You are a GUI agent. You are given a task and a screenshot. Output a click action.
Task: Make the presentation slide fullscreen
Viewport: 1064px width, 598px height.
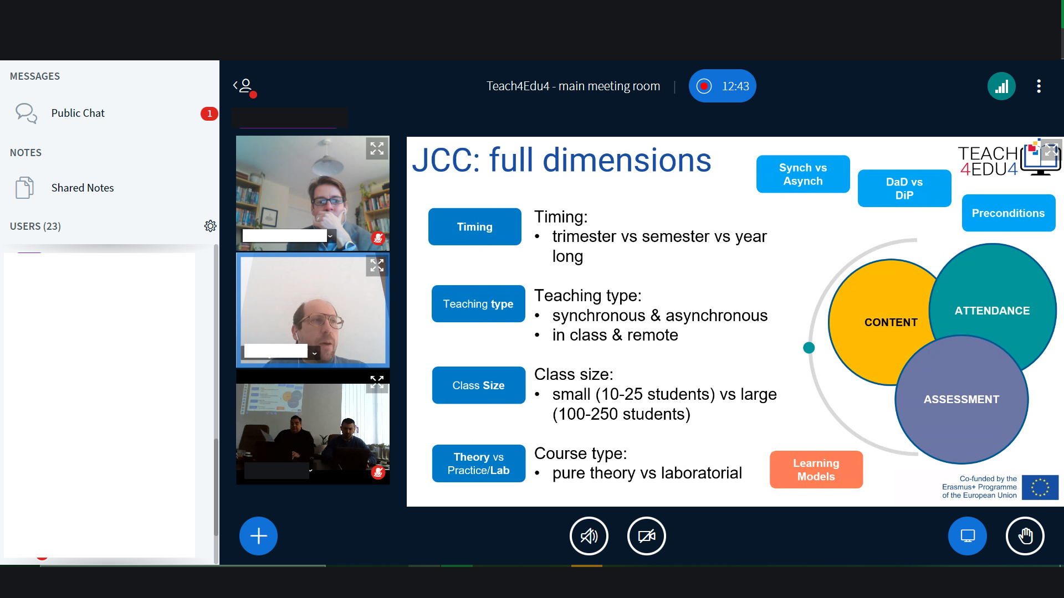point(1051,149)
